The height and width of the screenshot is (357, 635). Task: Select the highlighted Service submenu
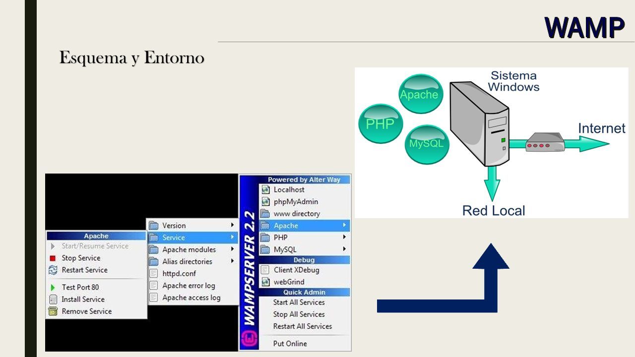(x=192, y=238)
